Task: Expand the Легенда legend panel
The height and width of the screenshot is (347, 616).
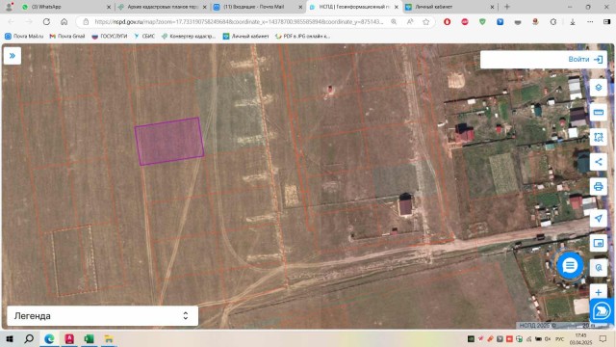Action: coord(102,316)
